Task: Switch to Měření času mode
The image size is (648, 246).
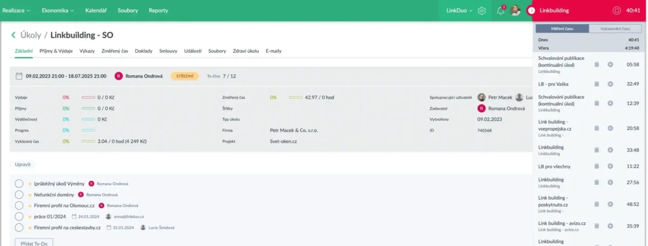Action: coord(562,29)
